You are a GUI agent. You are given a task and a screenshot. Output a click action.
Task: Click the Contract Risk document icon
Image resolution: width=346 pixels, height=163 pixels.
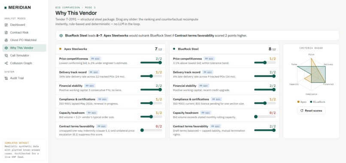click(6, 33)
